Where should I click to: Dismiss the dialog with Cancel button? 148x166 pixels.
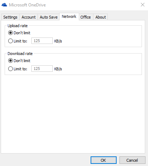(132, 160)
